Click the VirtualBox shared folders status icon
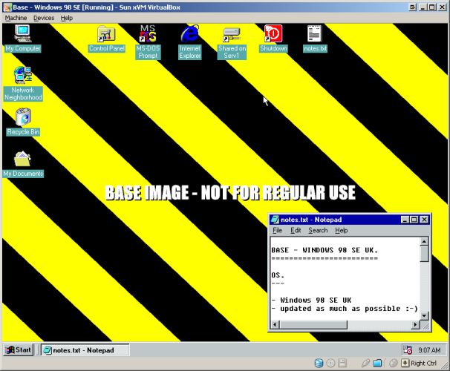This screenshot has height=371, width=450. [x=377, y=364]
